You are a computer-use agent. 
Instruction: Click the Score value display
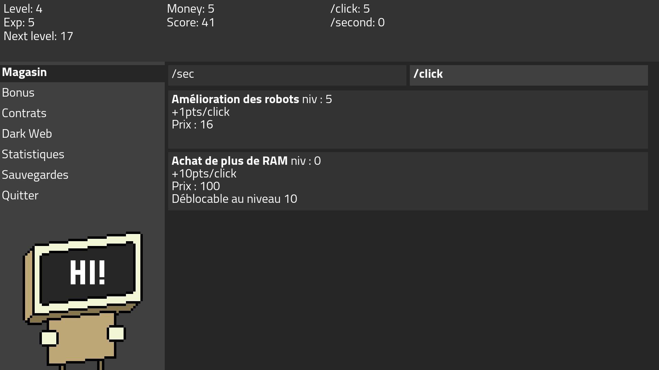(191, 23)
